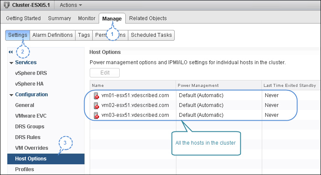Click the vm02-esx51 host warning icon

pyautogui.click(x=96, y=105)
